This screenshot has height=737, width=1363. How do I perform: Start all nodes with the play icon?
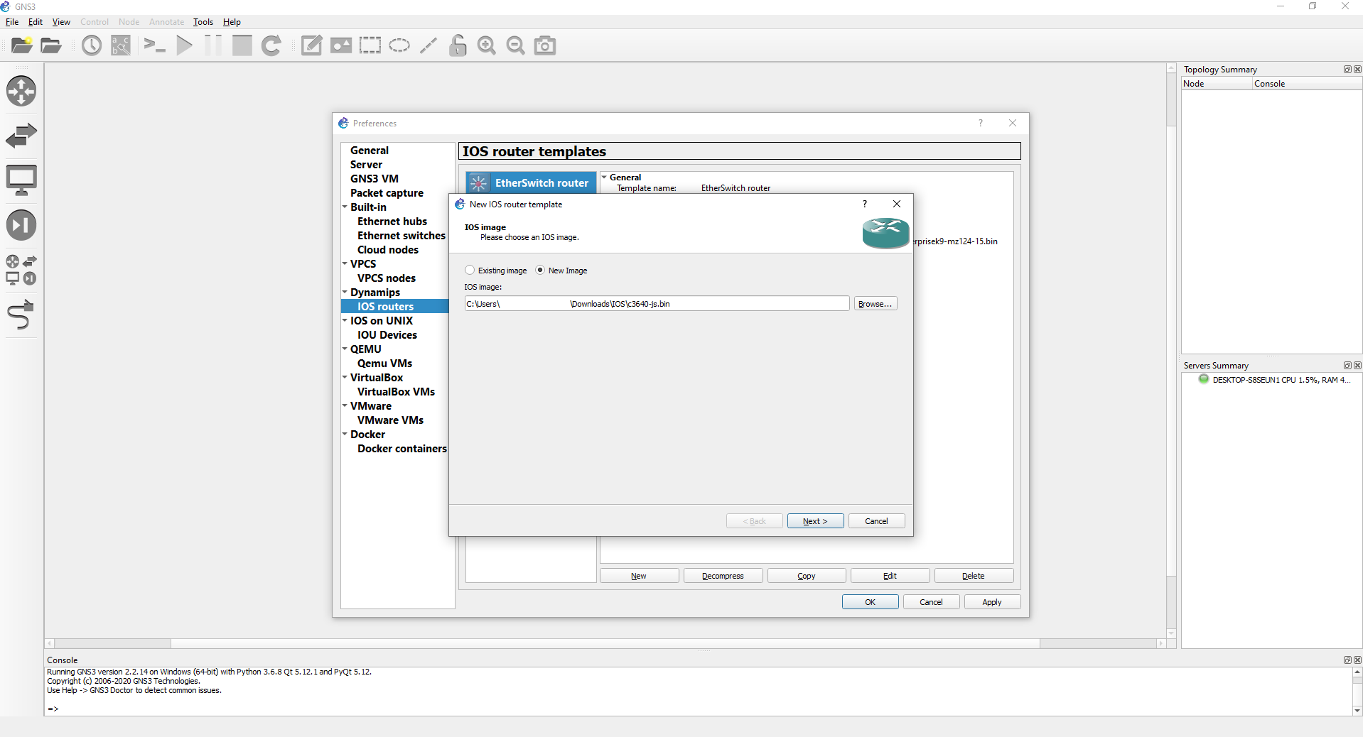point(184,45)
